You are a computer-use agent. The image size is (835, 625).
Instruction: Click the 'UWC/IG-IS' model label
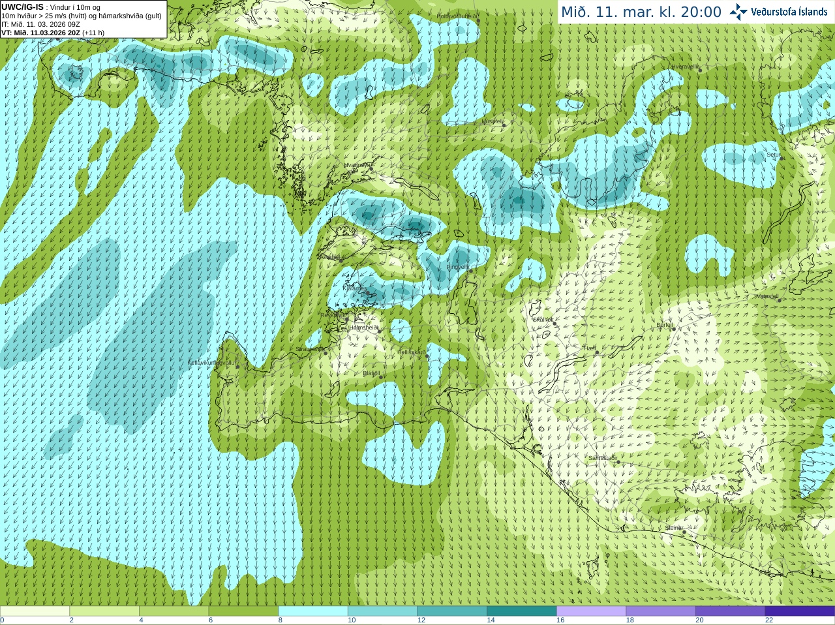click(23, 7)
